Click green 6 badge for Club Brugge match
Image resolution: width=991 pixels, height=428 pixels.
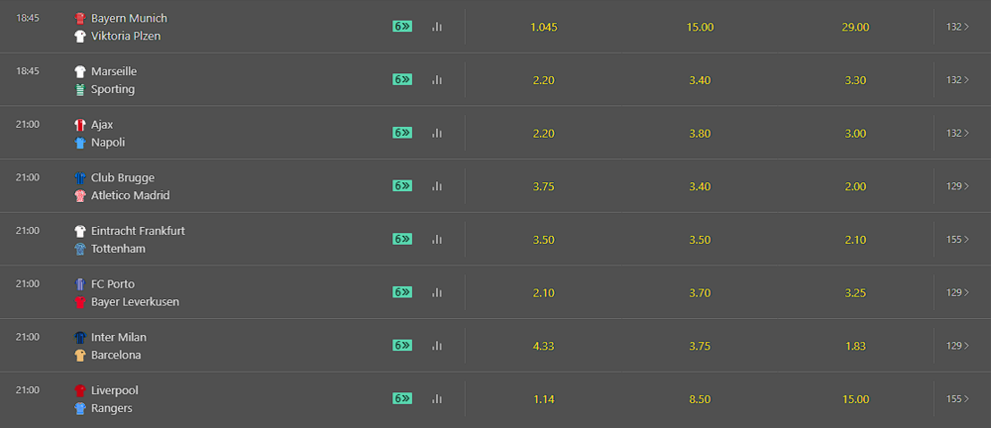pyautogui.click(x=402, y=186)
